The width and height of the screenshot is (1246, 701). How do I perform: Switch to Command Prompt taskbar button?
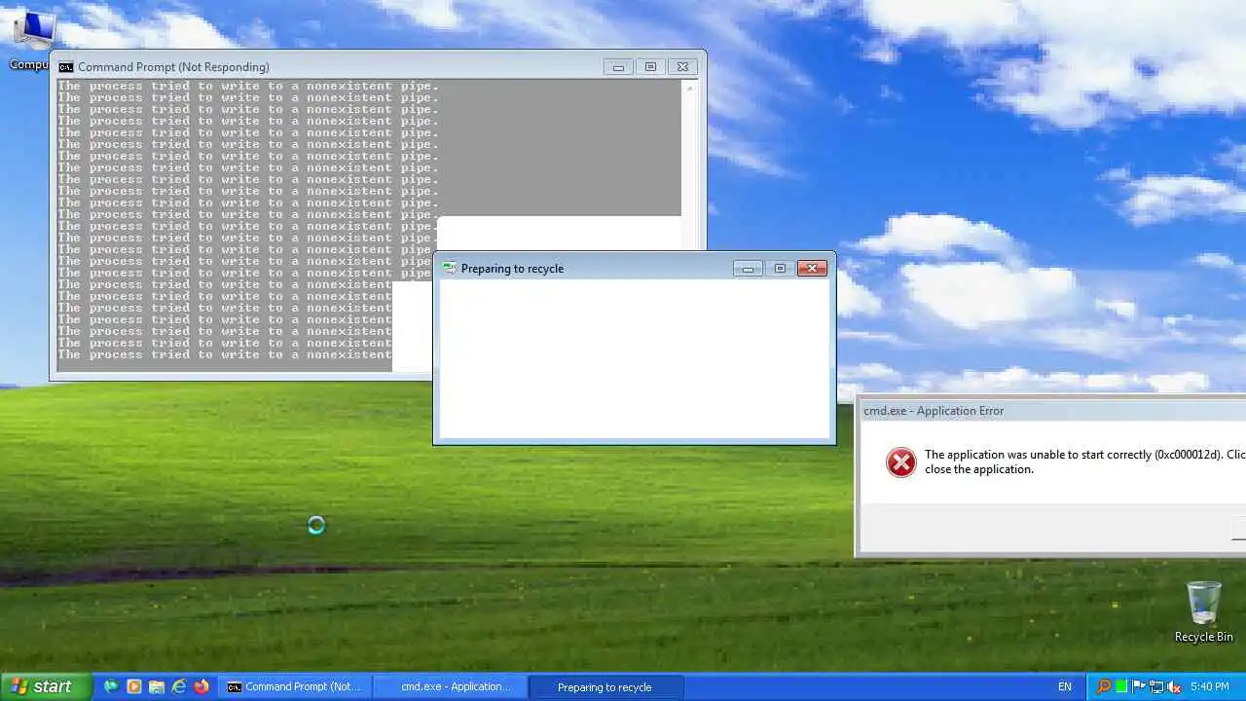(294, 686)
